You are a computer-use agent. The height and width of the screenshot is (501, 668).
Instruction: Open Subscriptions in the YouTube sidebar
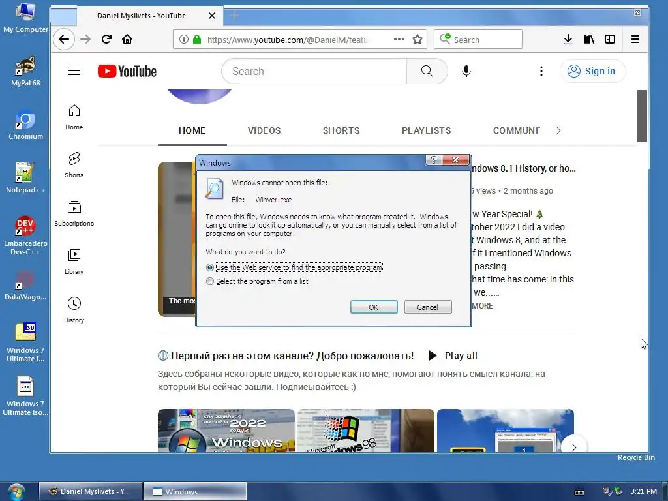(x=74, y=213)
